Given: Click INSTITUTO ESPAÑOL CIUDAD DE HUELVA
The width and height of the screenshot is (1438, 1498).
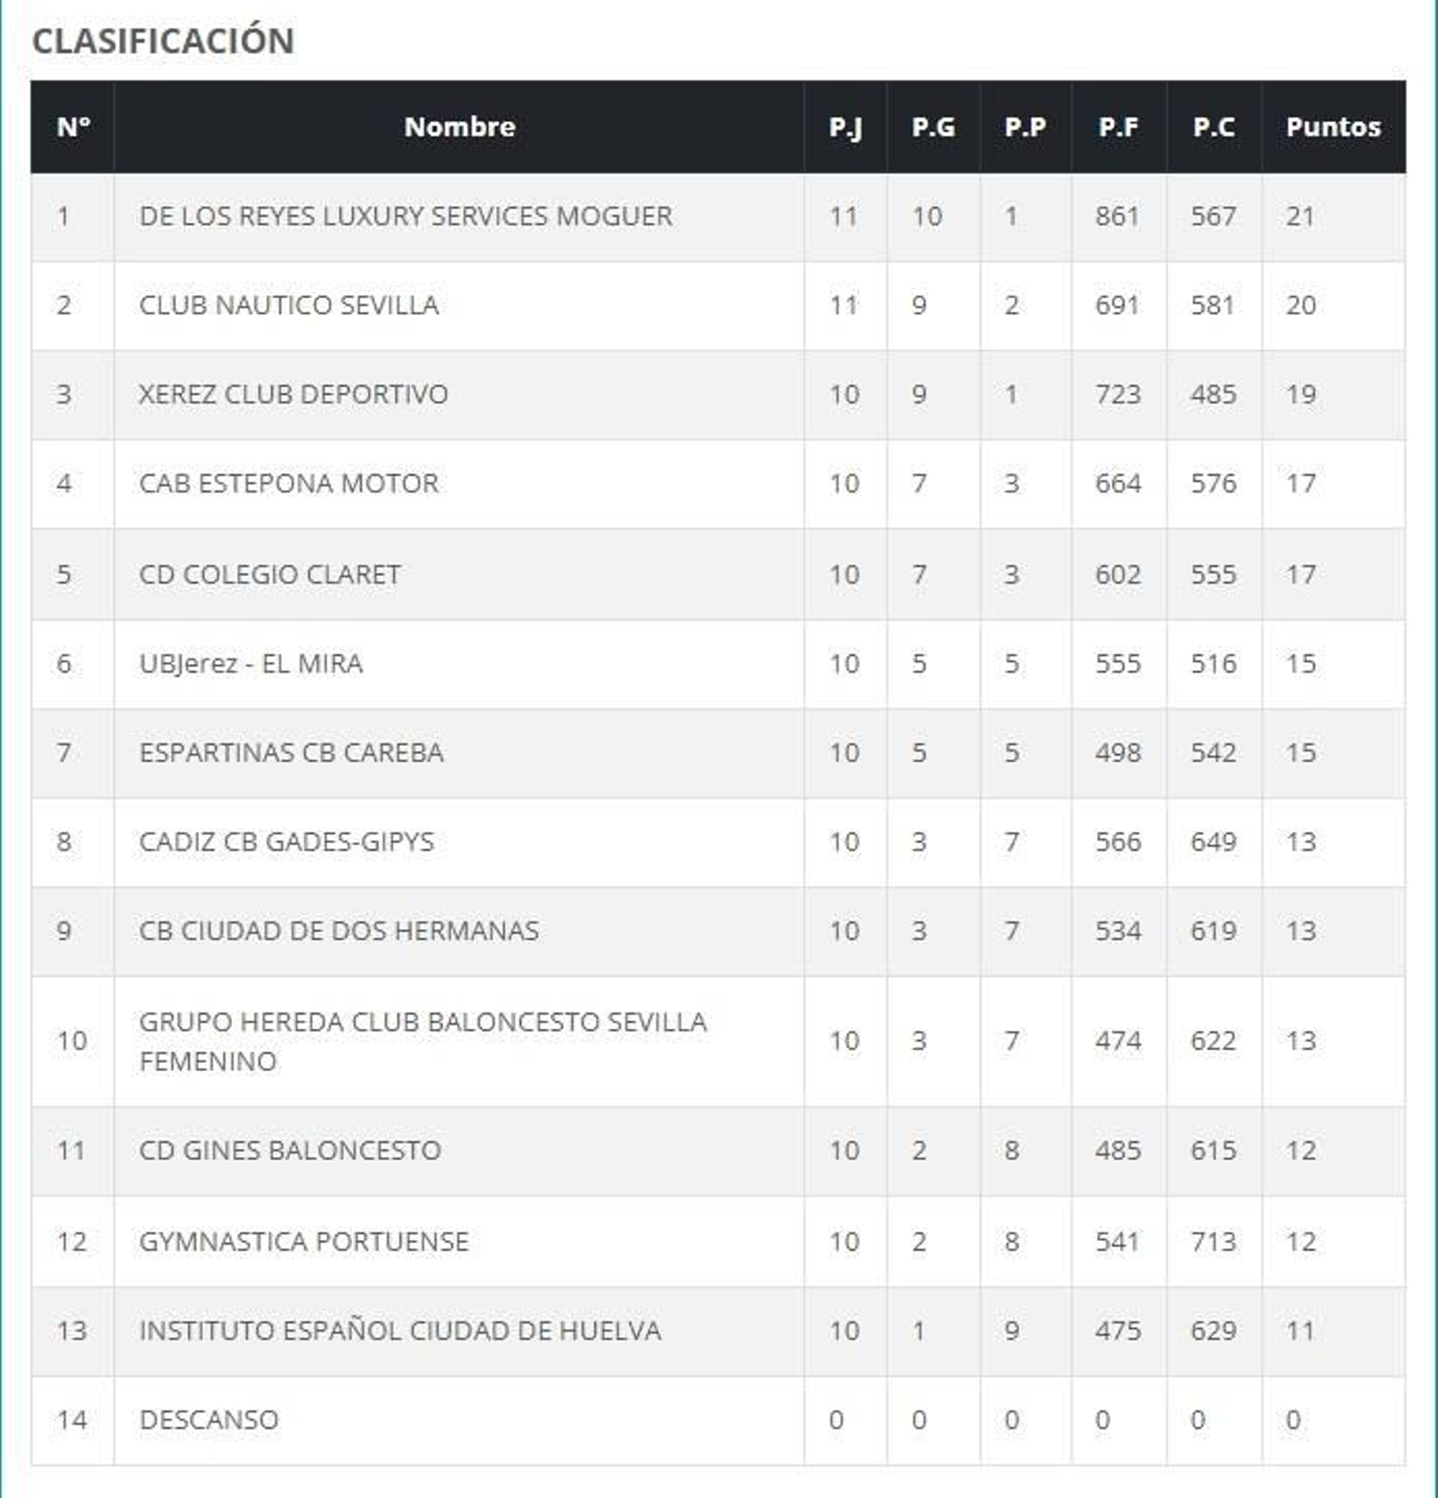Looking at the screenshot, I should pos(400,1331).
